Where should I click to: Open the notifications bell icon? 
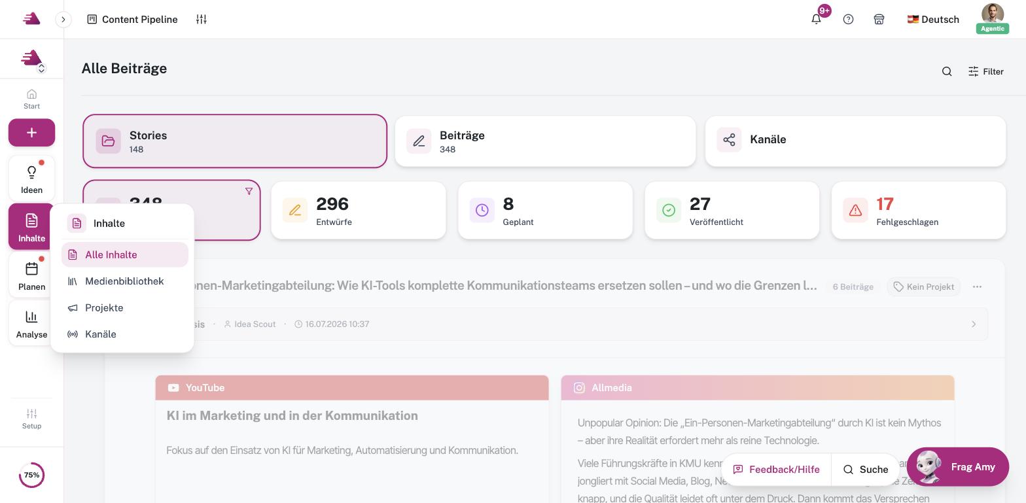tap(816, 19)
